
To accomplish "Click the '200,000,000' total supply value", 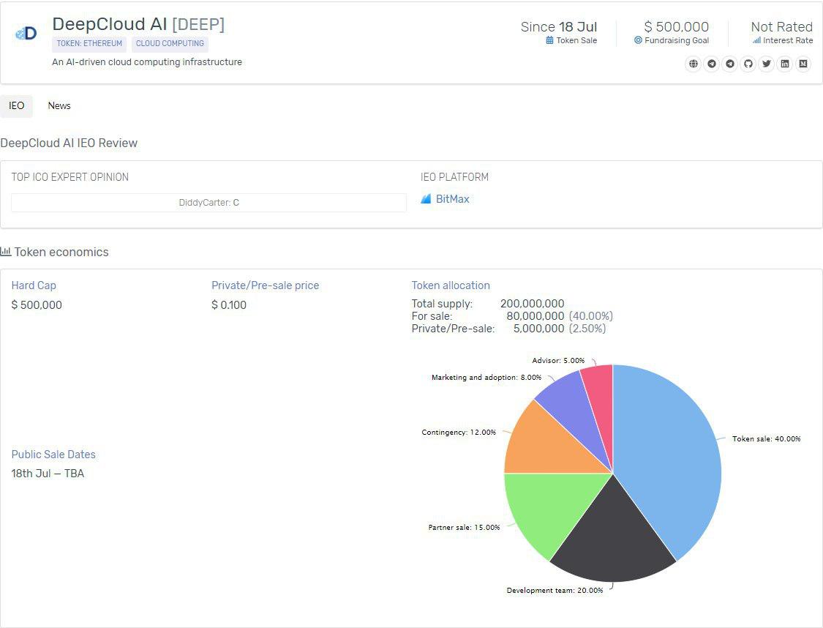I will click(x=533, y=304).
